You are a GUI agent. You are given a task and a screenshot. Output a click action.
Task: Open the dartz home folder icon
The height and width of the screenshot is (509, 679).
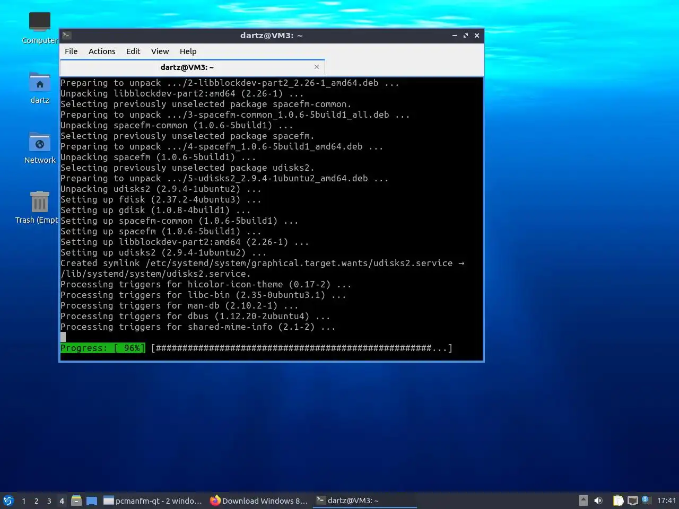[40, 87]
